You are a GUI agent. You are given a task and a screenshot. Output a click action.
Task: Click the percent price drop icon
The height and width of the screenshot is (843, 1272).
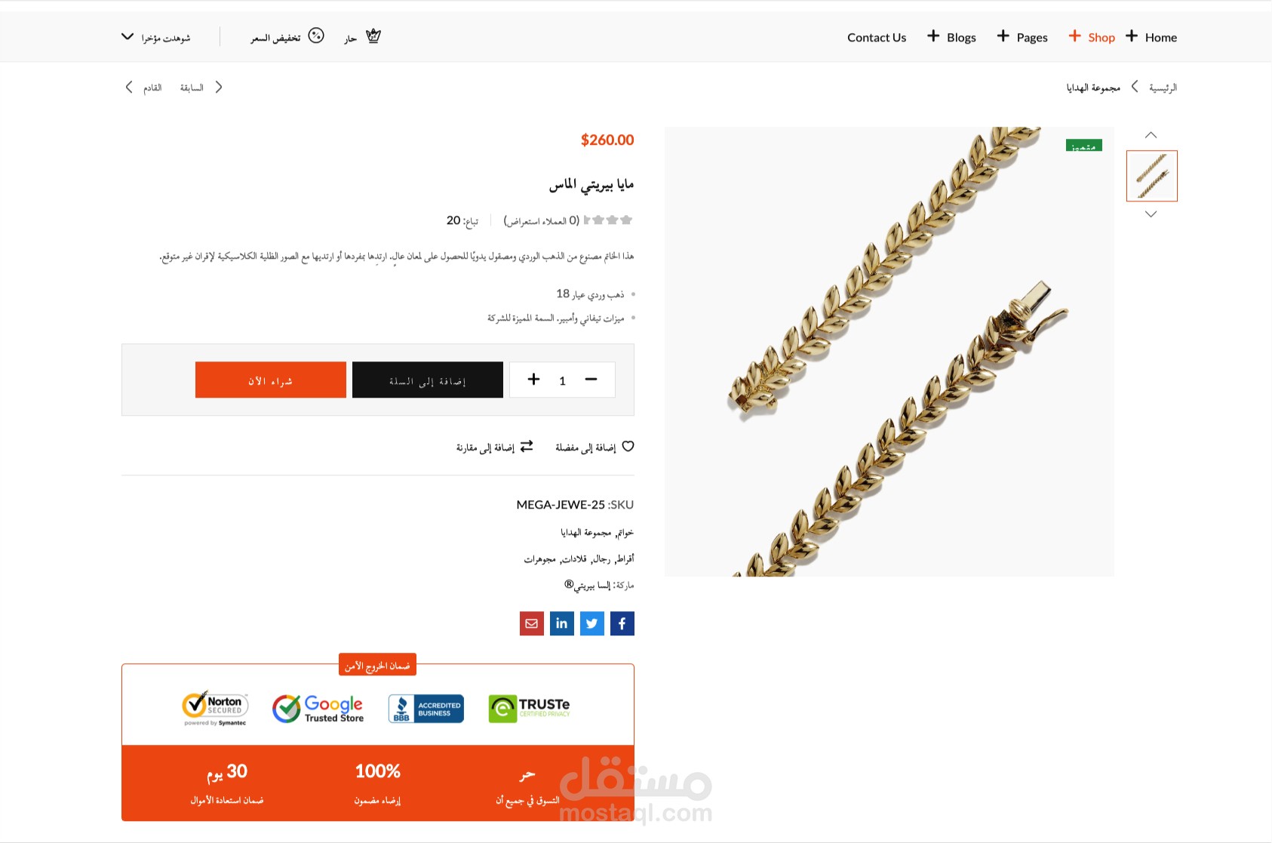point(316,35)
